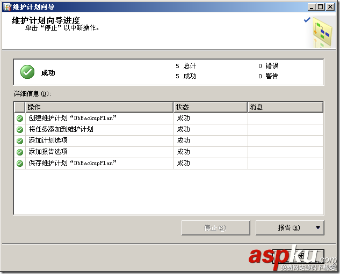This screenshot has height=274, width=340.
Task: Click green status icon for 添加报告选项 row
Action: point(20,152)
